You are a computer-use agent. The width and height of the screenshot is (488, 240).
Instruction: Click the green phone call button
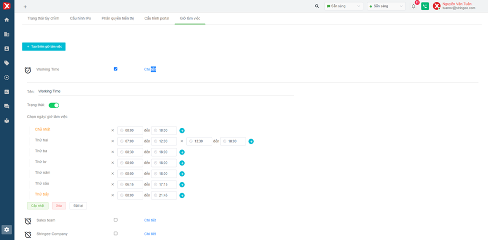[425, 6]
